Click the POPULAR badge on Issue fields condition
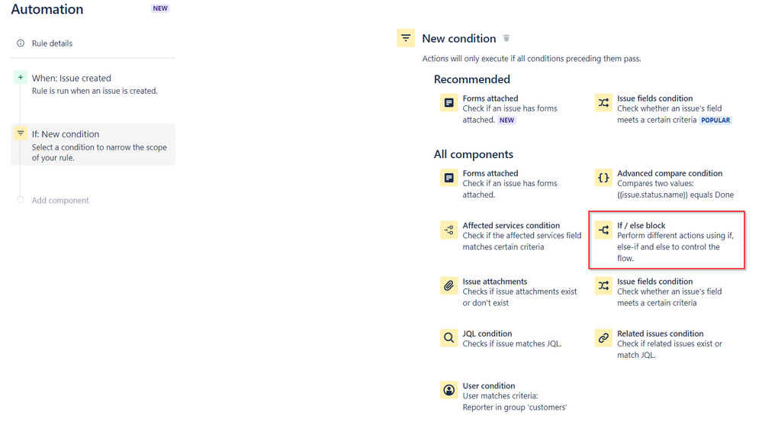762x441 pixels. point(715,120)
